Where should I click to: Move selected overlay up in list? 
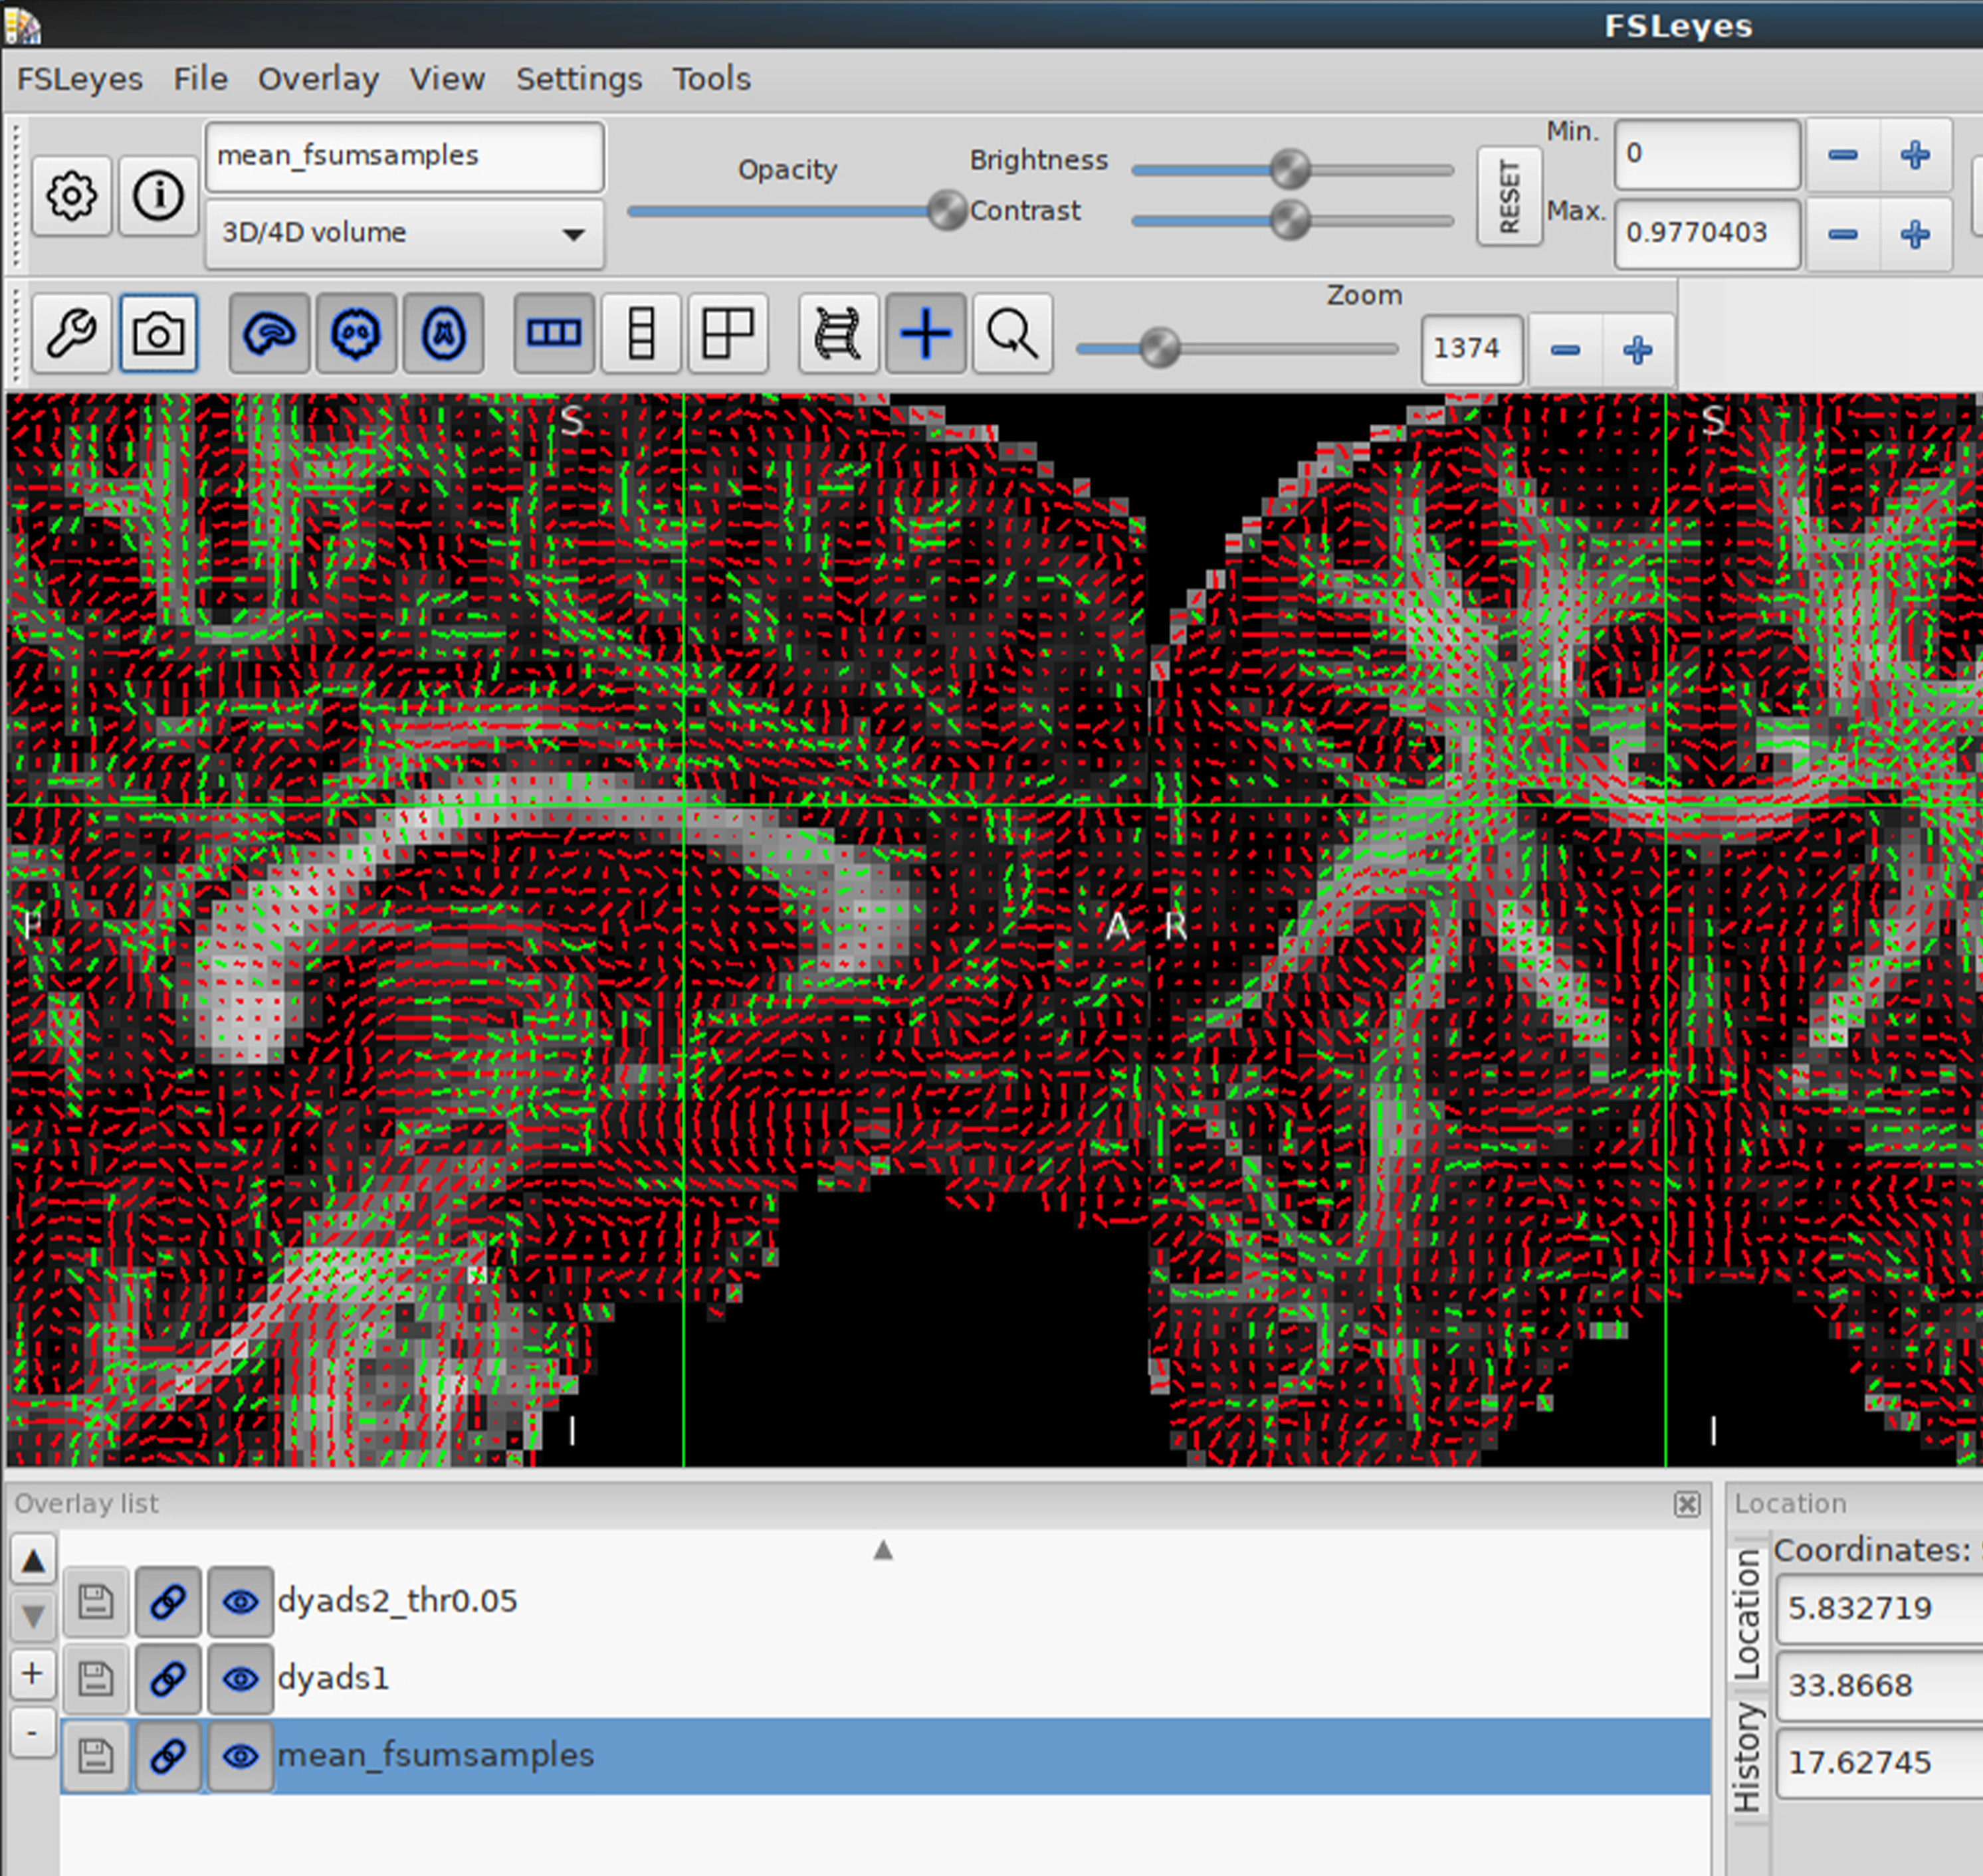click(x=33, y=1561)
